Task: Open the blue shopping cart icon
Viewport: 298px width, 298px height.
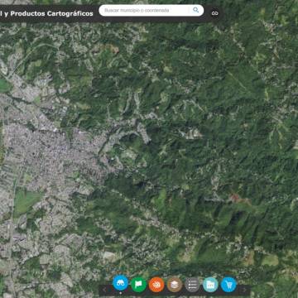Action: click(228, 285)
